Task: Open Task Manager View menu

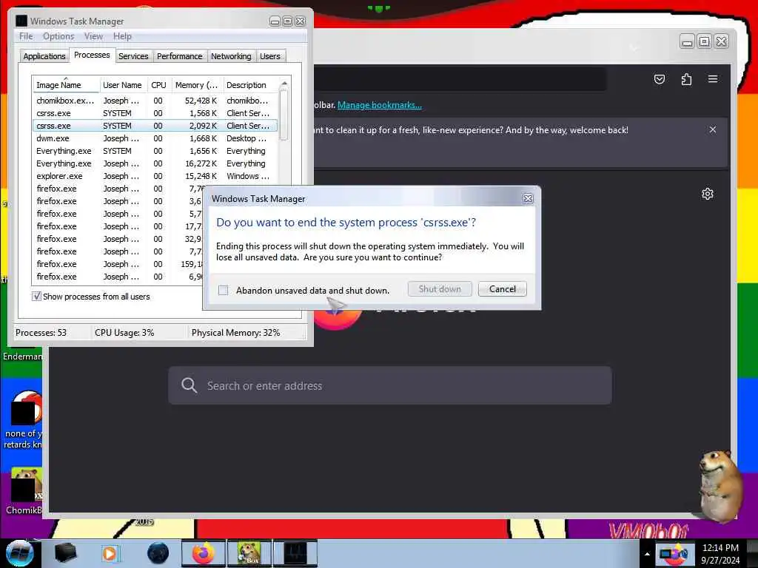Action: tap(93, 36)
